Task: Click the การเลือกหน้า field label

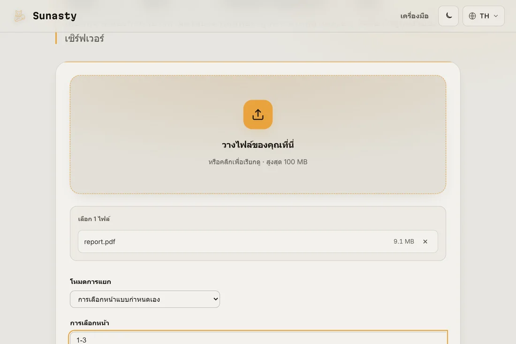Action: click(x=90, y=323)
